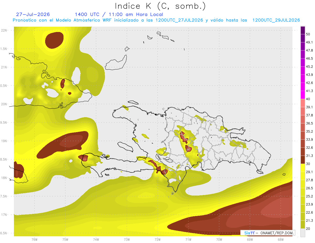Click the "47.8" color scale value
The image size is (315, 243).
pyautogui.click(x=309, y=50)
